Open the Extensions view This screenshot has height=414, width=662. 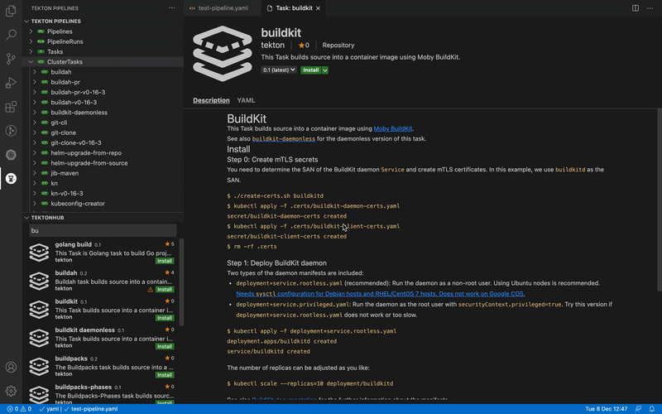coord(11,107)
